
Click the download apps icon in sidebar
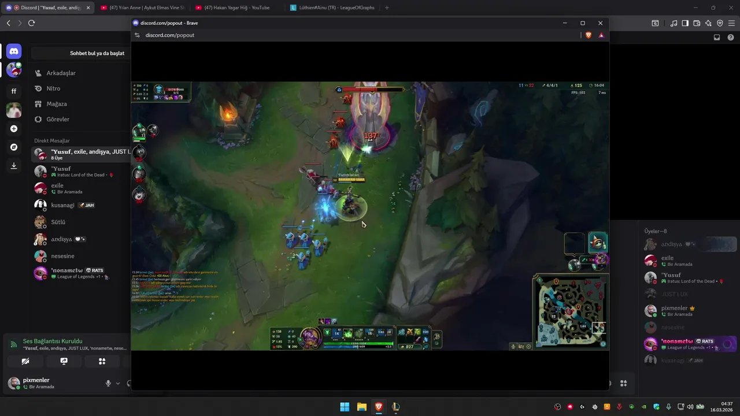coord(14,166)
